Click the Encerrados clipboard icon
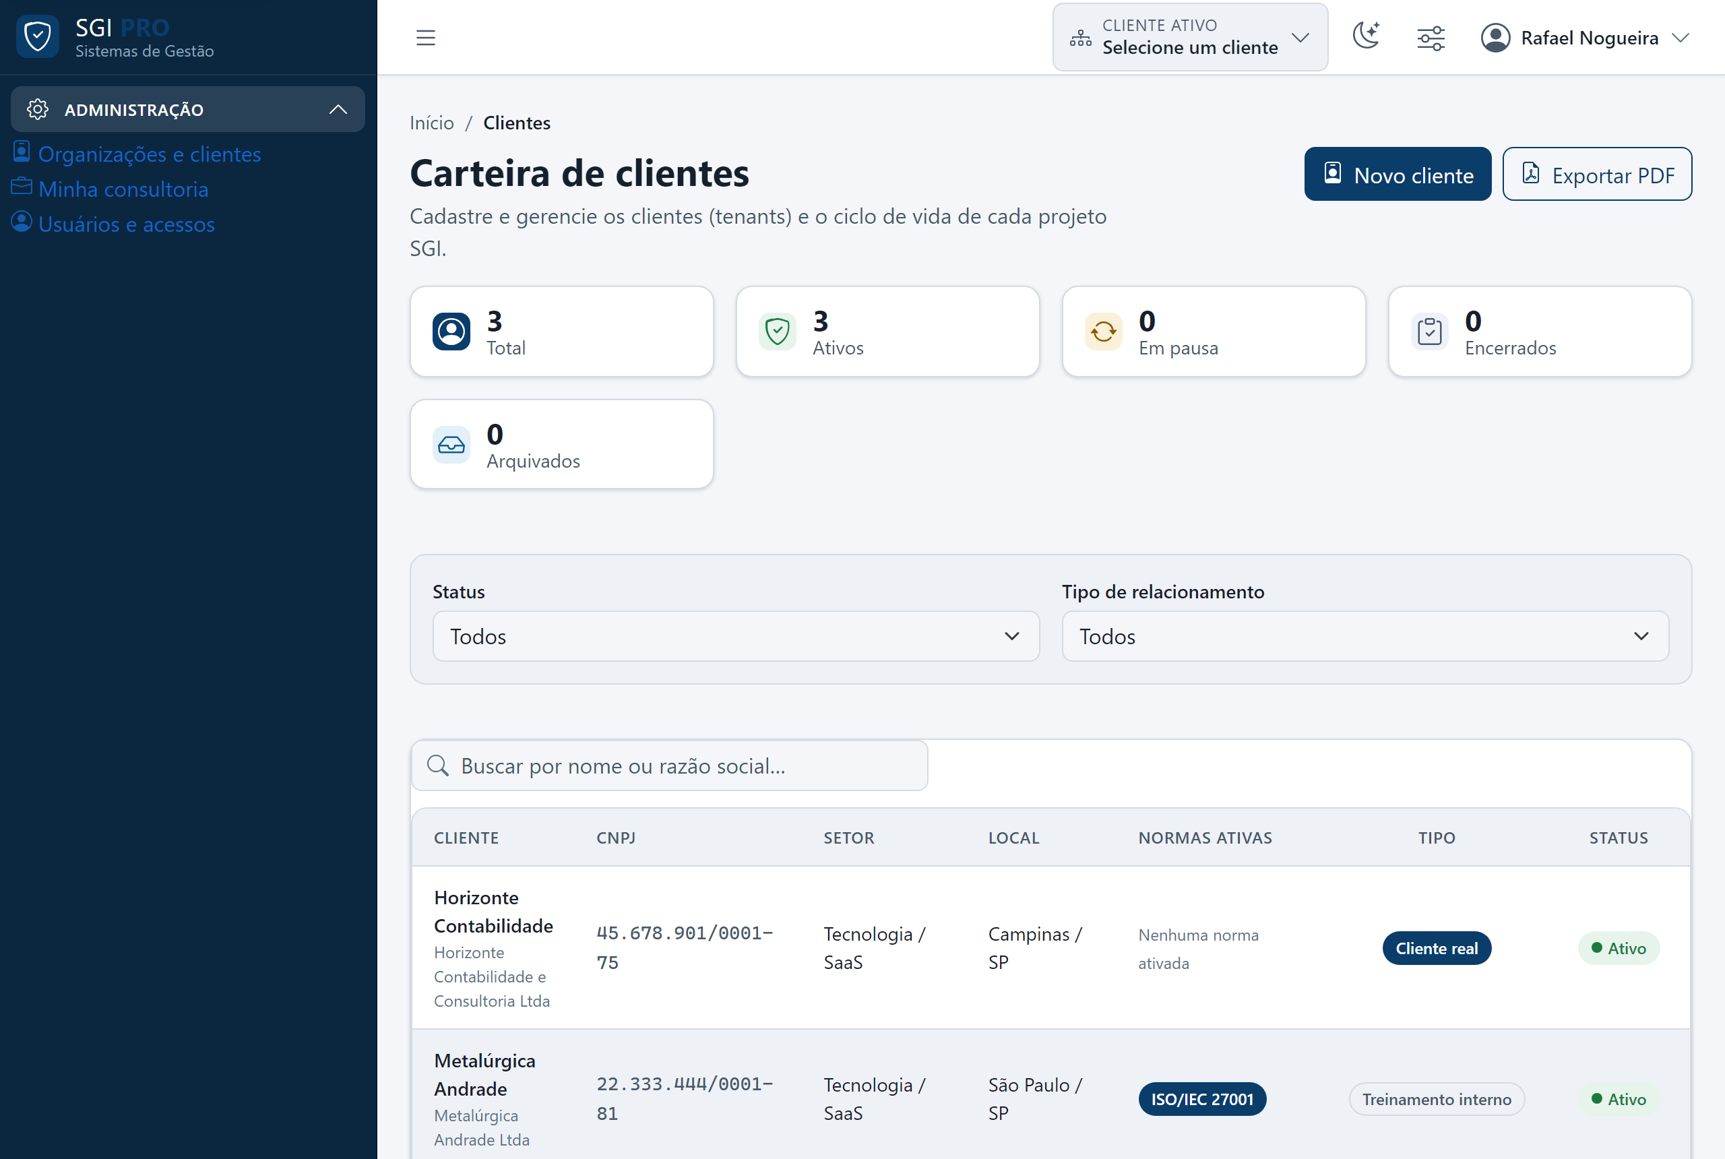 [x=1429, y=332]
